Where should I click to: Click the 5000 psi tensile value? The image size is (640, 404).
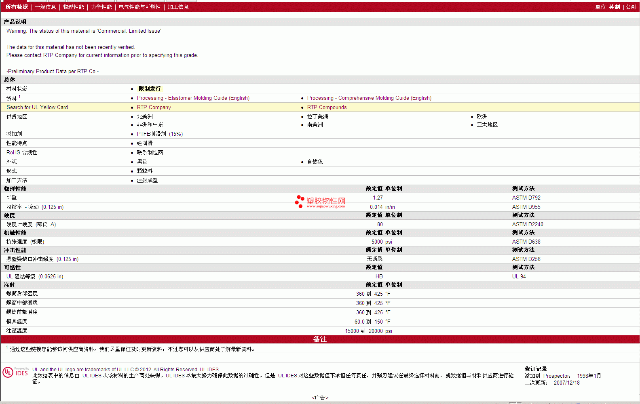[x=382, y=242]
